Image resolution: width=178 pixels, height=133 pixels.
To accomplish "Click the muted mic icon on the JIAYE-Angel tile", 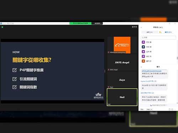I will (109, 70).
